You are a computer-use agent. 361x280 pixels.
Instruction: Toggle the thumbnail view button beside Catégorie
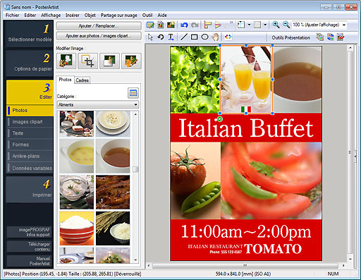coord(133,93)
